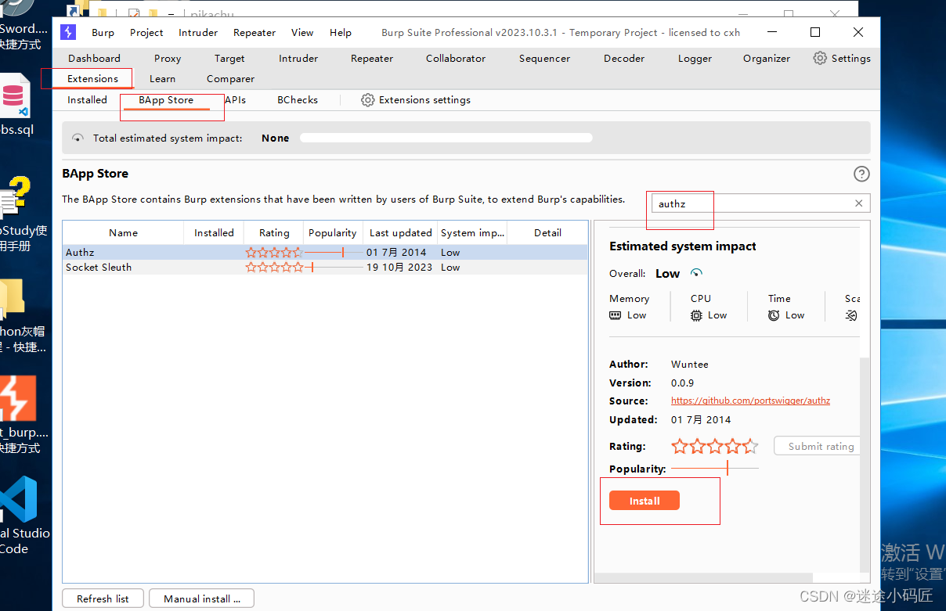Install the Authz extension
Image resolution: width=946 pixels, height=611 pixels.
coord(645,501)
